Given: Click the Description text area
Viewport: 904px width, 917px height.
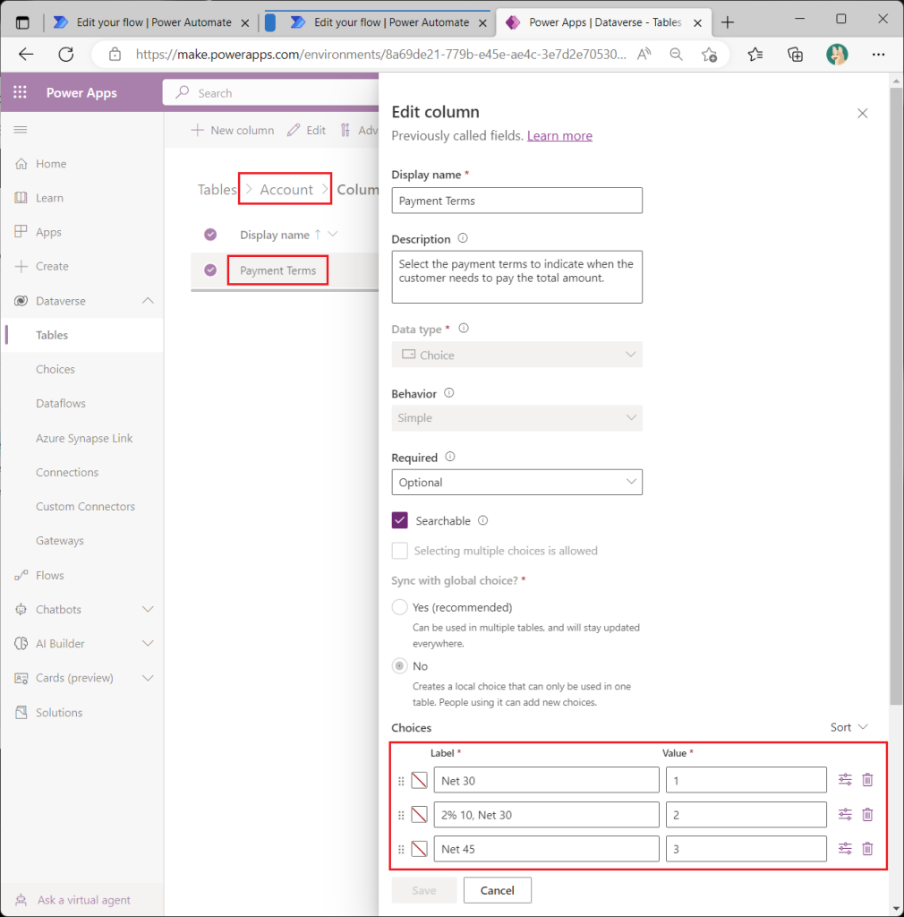Looking at the screenshot, I should 516,278.
